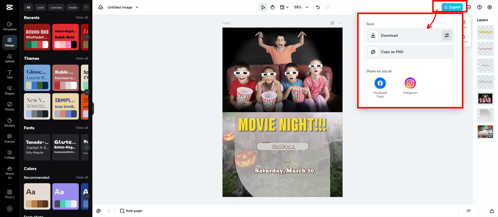Open the shield privacy icon
Screen dimensions: 498x217
[x=469, y=7]
